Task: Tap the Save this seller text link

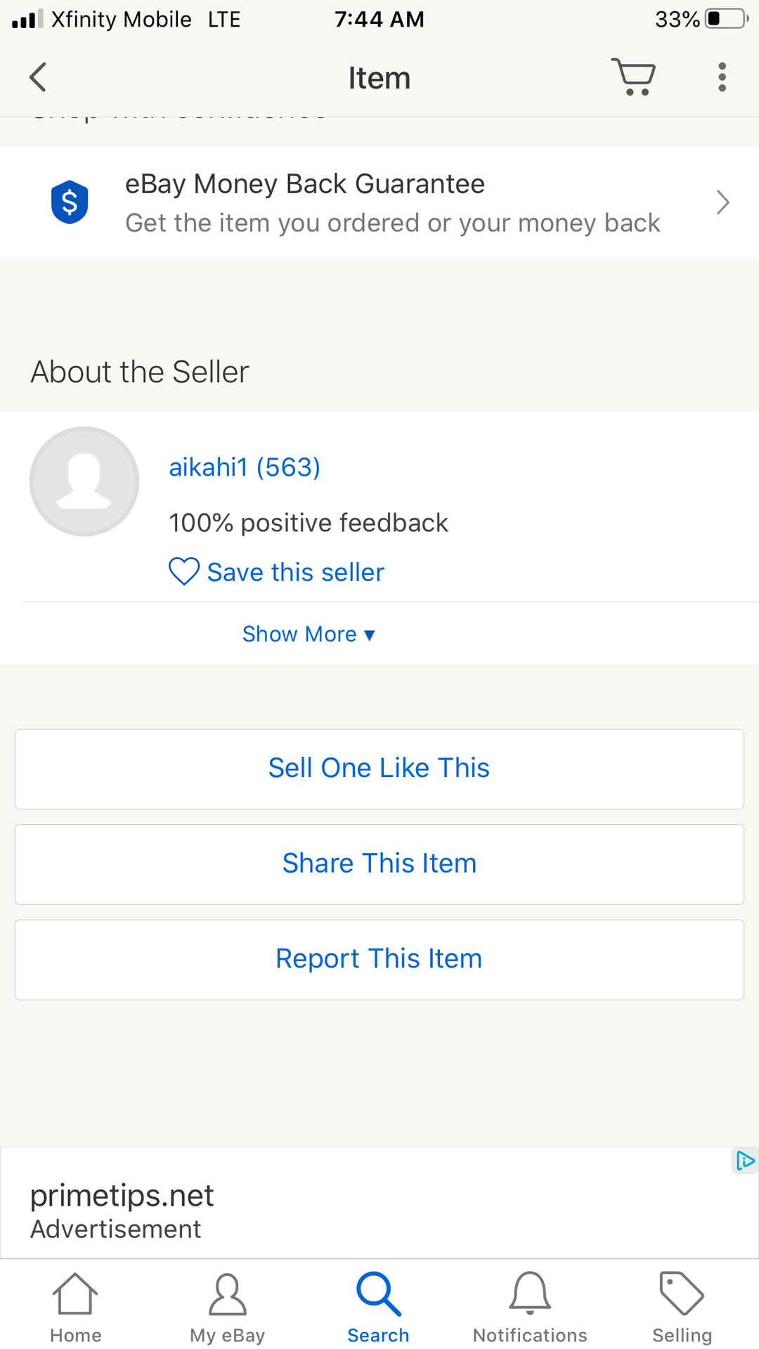Action: click(296, 573)
